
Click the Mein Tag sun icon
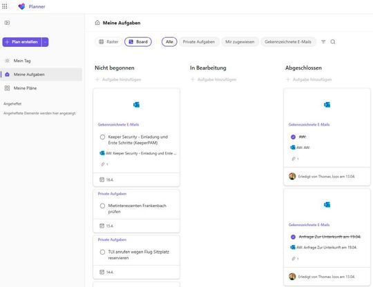point(7,61)
